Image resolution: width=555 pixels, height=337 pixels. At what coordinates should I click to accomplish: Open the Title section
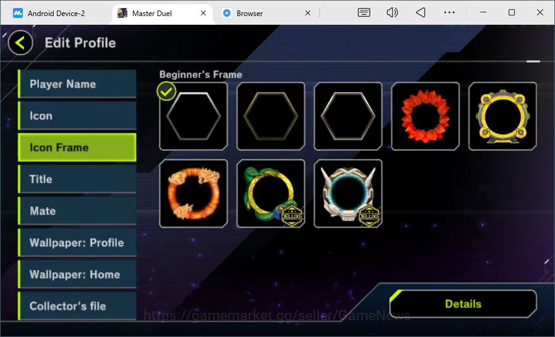pyautogui.click(x=77, y=179)
